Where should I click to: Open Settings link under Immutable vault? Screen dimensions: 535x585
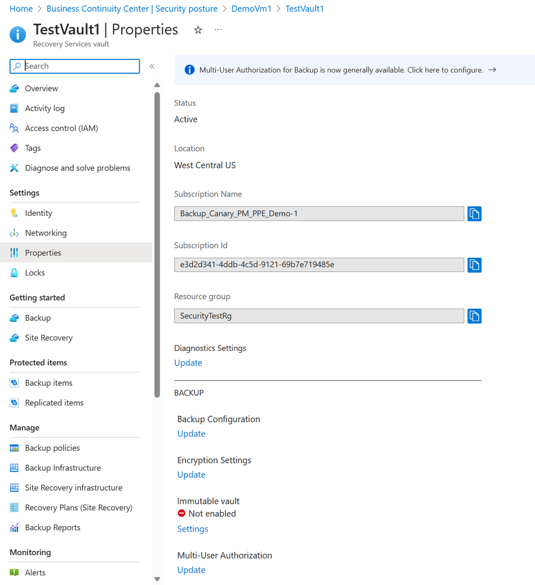[192, 529]
